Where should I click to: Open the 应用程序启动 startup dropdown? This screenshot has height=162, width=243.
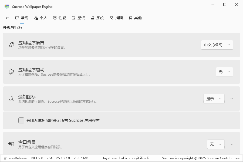pos(224,72)
